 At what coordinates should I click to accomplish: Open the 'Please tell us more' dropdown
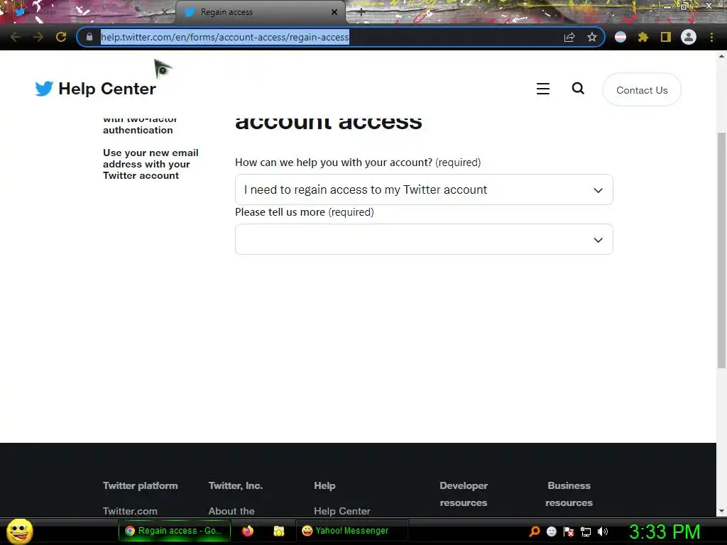[x=424, y=239]
